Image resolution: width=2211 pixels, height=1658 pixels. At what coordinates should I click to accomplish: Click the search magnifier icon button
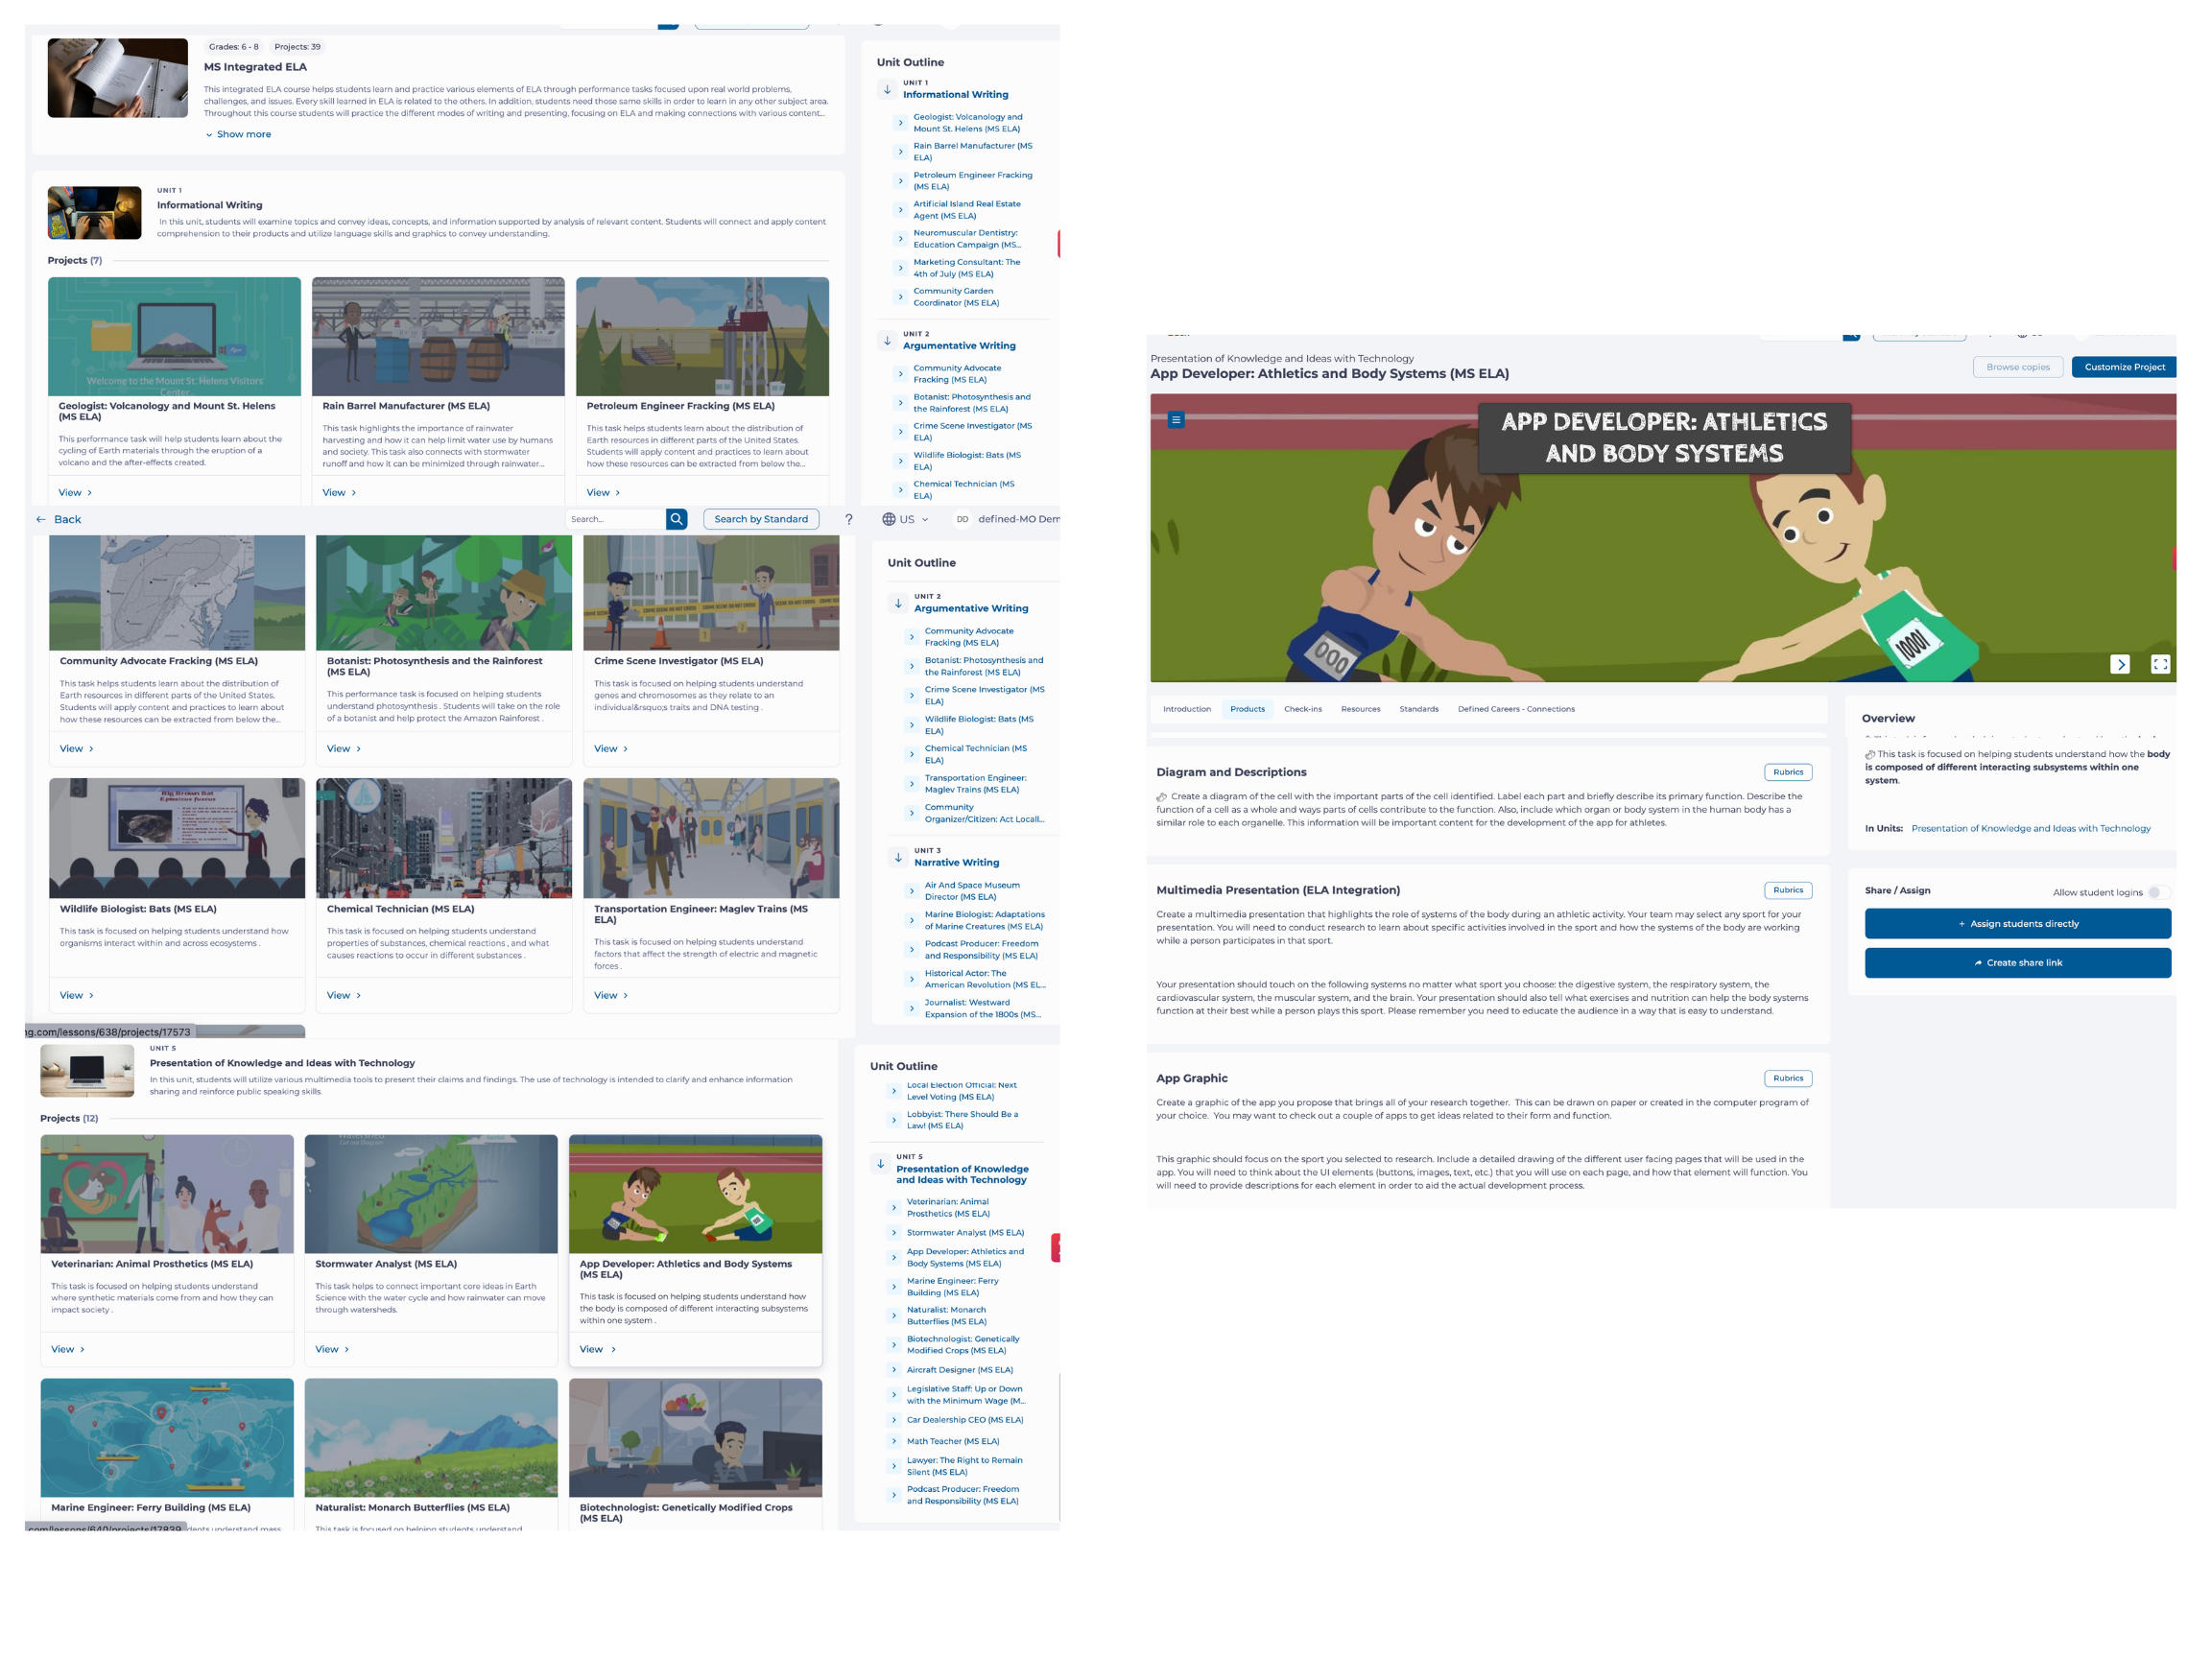pyautogui.click(x=677, y=519)
